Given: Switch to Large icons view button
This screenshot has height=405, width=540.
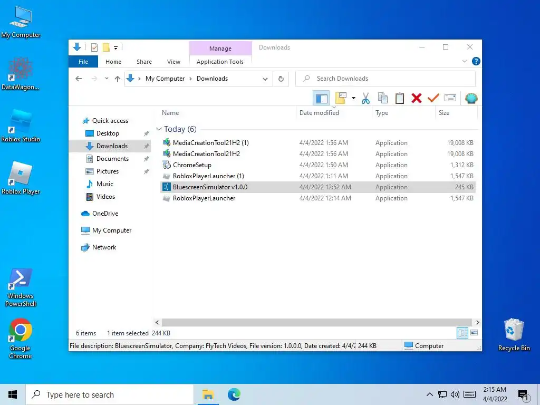Looking at the screenshot, I should click(474, 333).
